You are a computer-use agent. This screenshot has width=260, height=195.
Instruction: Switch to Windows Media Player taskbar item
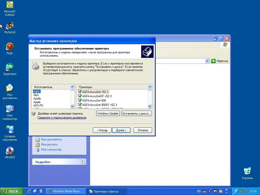click(66, 191)
